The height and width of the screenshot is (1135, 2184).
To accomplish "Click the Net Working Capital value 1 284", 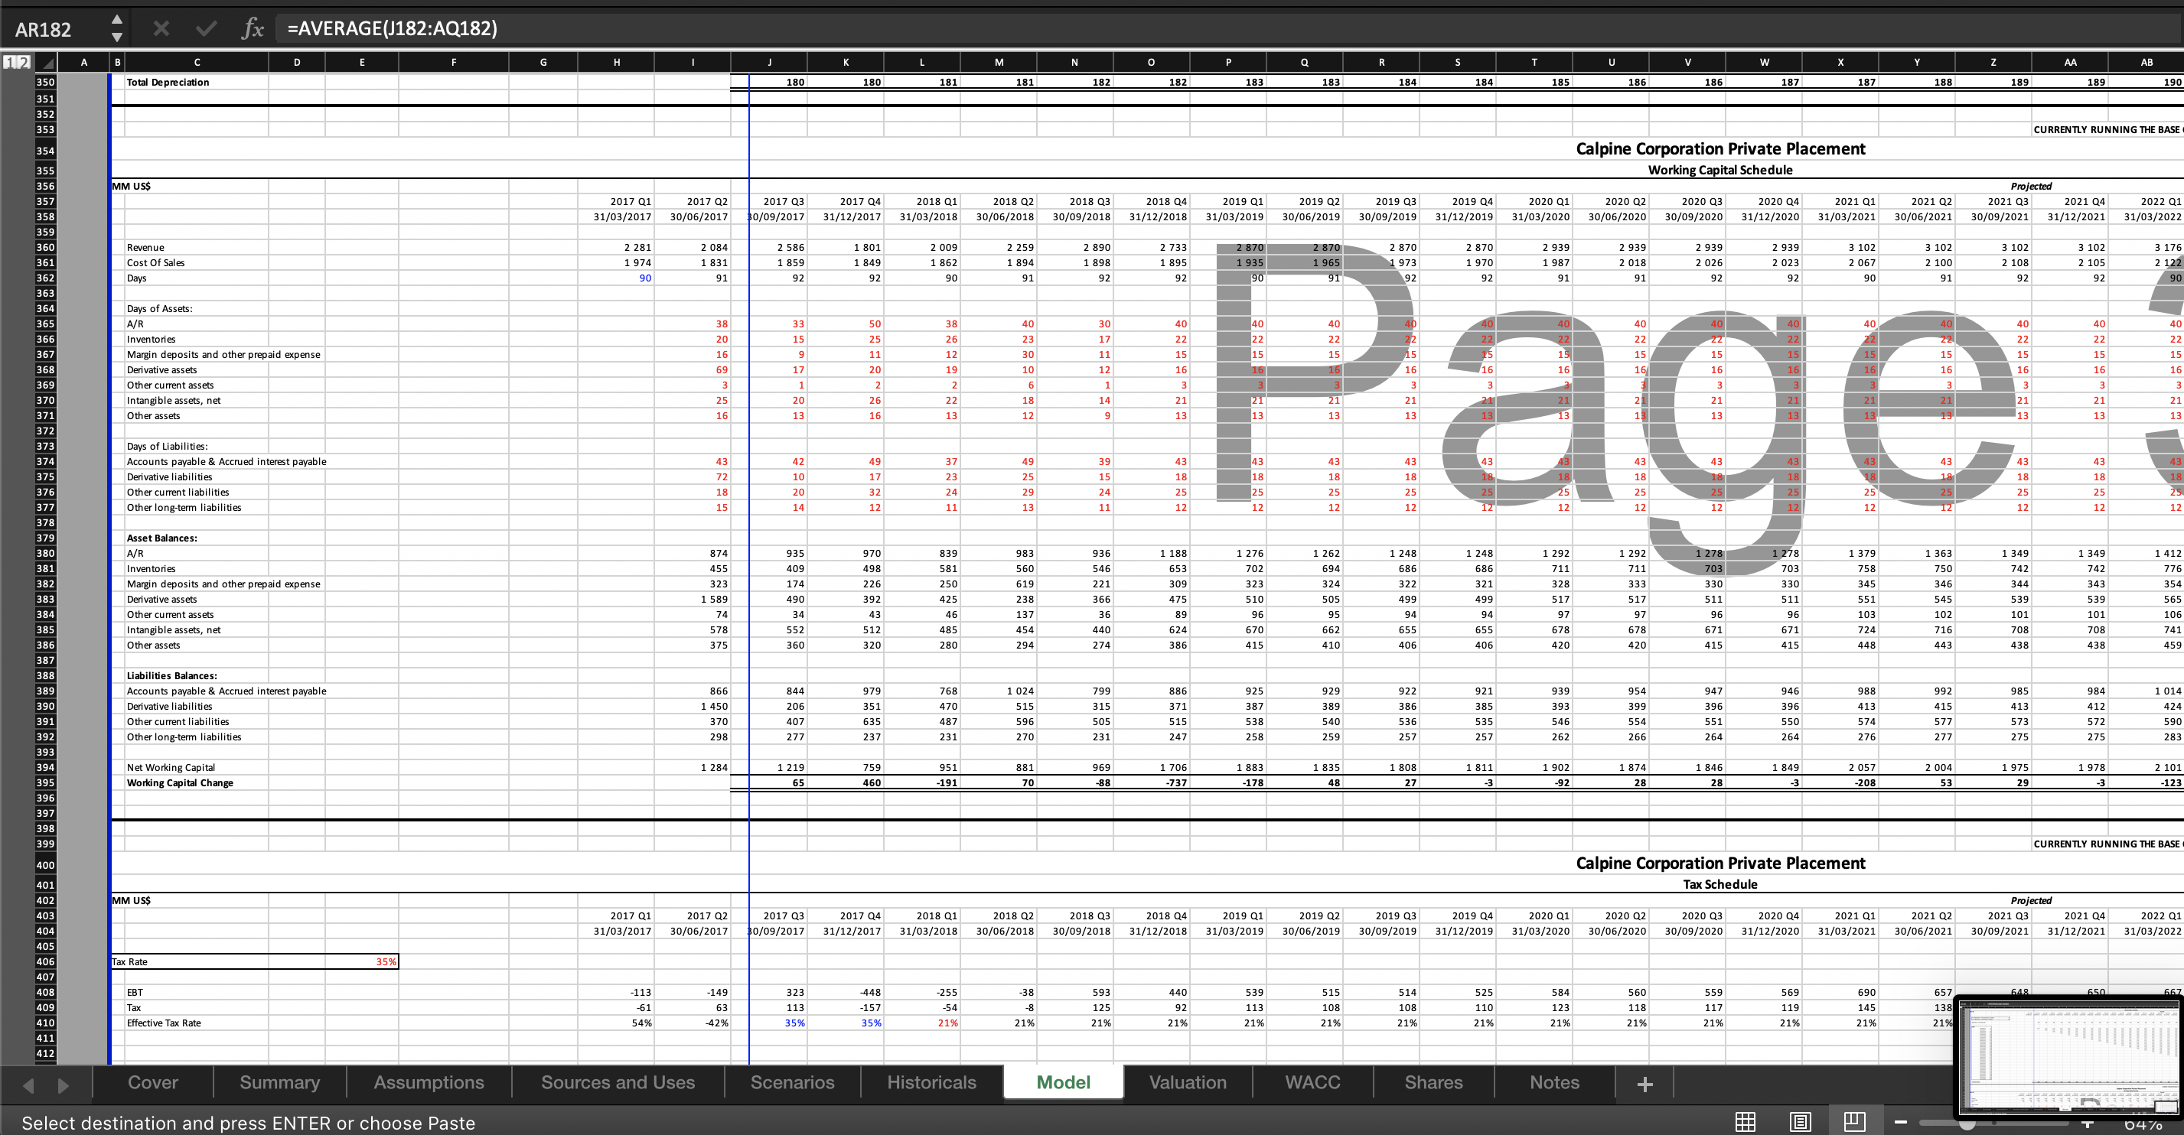I will [713, 768].
